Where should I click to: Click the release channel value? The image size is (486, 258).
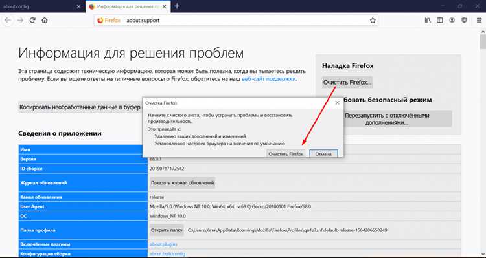coord(157,197)
